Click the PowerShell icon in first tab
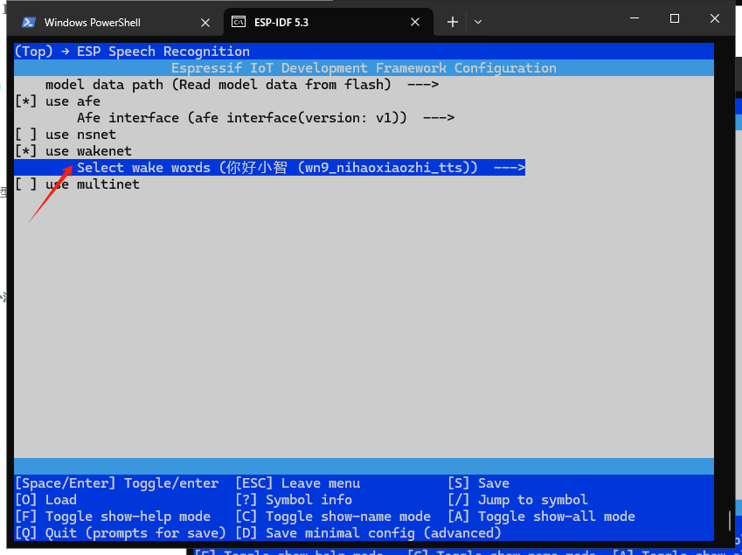Viewport: 742px width, 555px height. point(29,22)
